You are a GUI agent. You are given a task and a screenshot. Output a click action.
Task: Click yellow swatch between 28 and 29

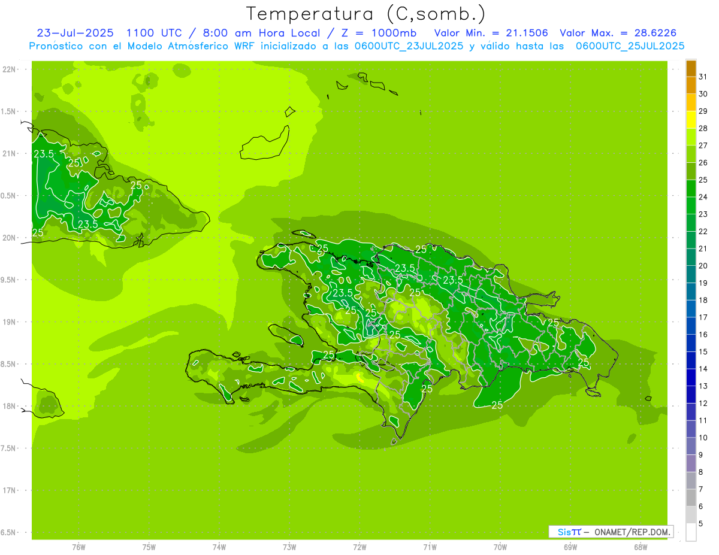coord(691,120)
